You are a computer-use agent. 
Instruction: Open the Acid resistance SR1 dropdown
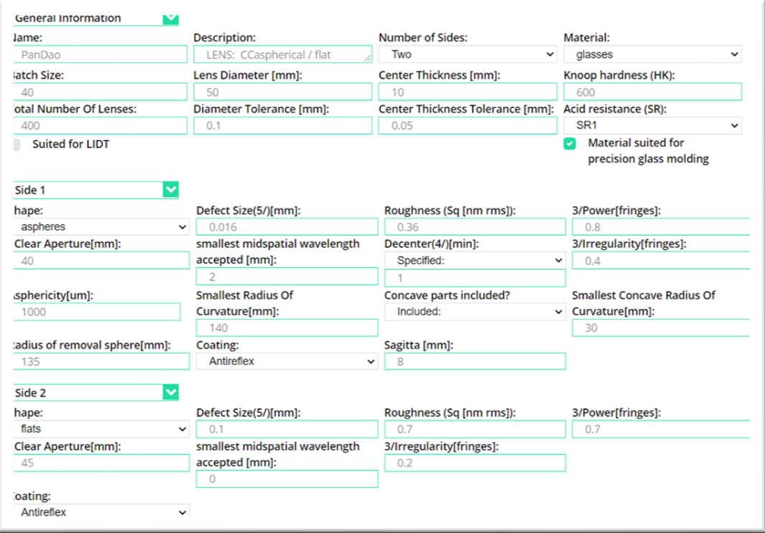click(x=653, y=126)
